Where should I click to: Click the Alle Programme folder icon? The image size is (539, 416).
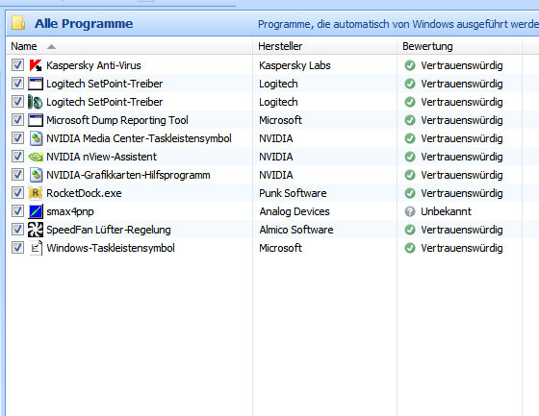pyautogui.click(x=18, y=23)
